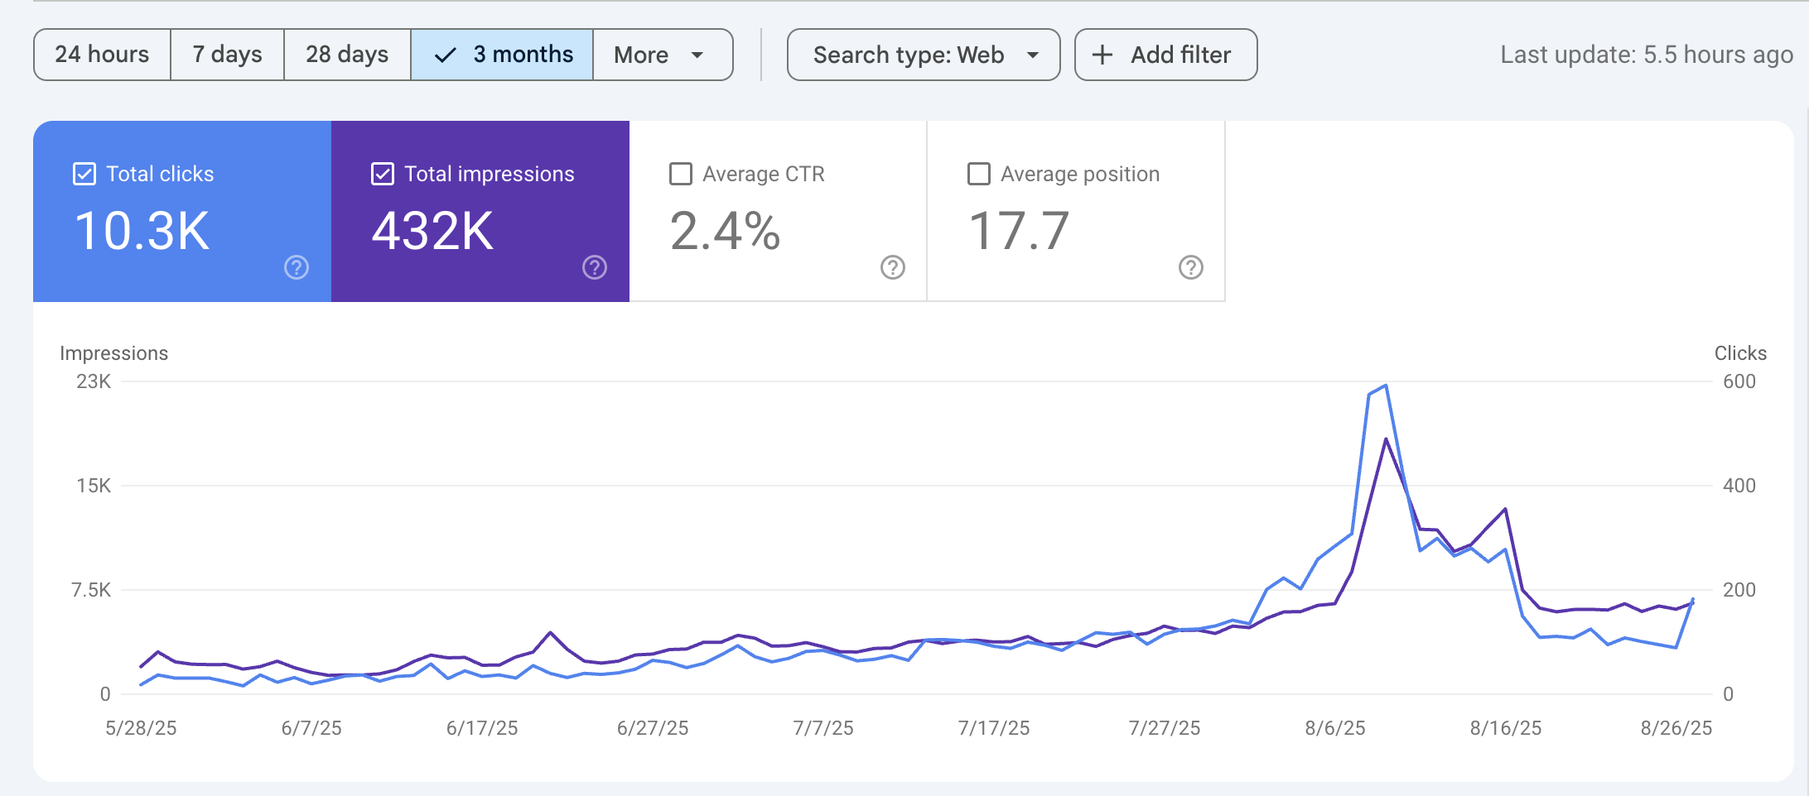Expand the More date range dropdown
The image size is (1809, 796).
click(x=662, y=55)
